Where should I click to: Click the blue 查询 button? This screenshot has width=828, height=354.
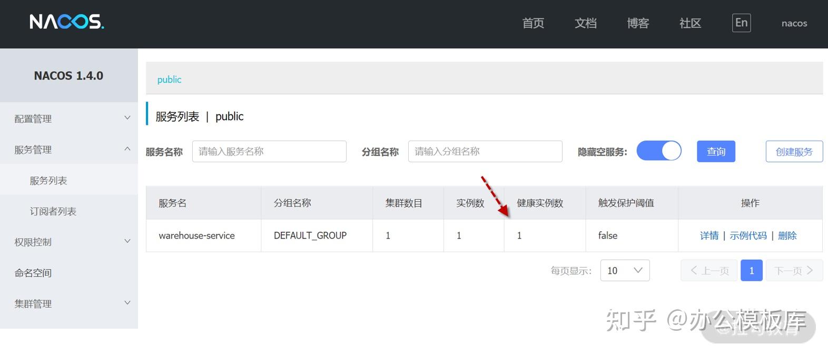[716, 151]
